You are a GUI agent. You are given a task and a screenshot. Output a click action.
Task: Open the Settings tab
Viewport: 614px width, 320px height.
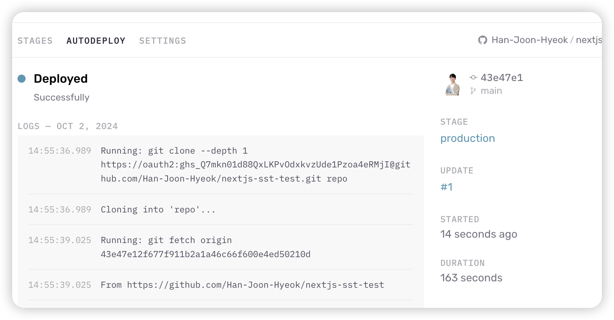tap(163, 41)
